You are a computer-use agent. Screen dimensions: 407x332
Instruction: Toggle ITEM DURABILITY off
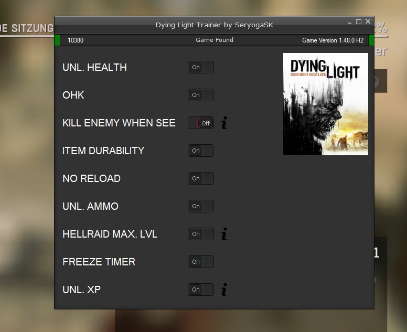(x=201, y=151)
